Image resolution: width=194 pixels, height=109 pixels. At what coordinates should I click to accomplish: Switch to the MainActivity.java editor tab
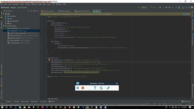[x=65, y=11]
